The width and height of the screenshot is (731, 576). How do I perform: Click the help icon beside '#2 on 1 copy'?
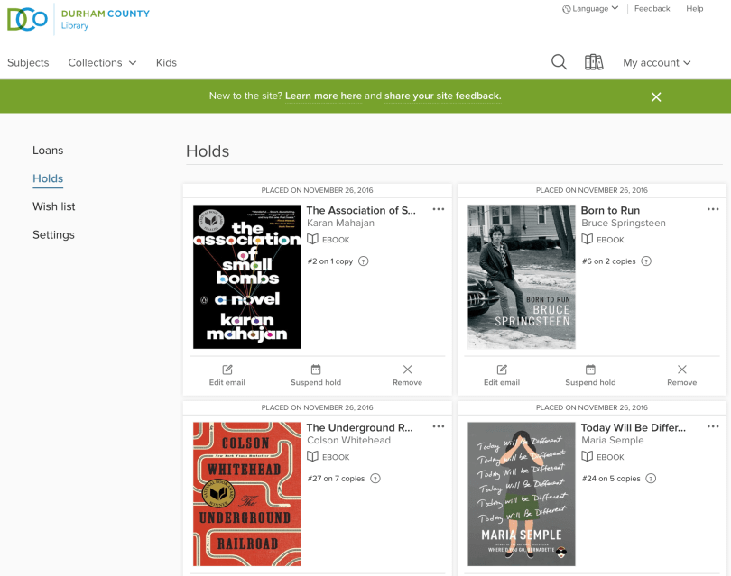pyautogui.click(x=364, y=261)
